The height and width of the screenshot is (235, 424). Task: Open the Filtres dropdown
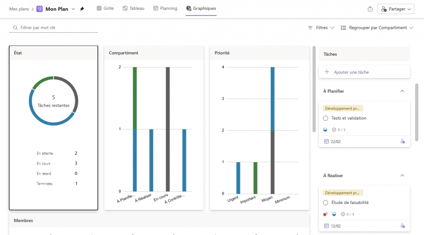coord(321,28)
